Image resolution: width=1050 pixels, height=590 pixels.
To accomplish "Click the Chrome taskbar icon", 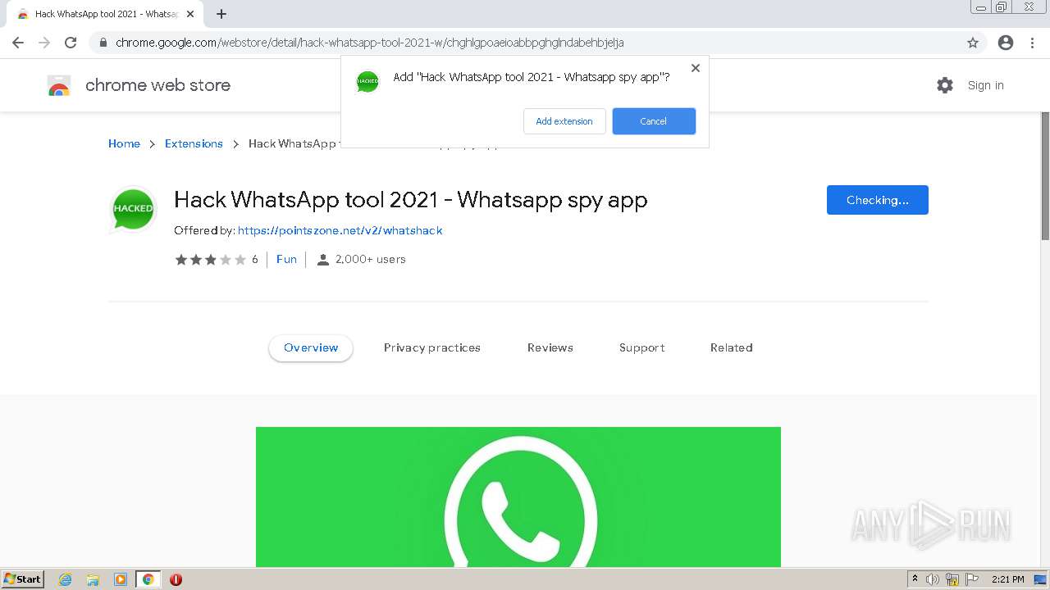I will point(148,579).
